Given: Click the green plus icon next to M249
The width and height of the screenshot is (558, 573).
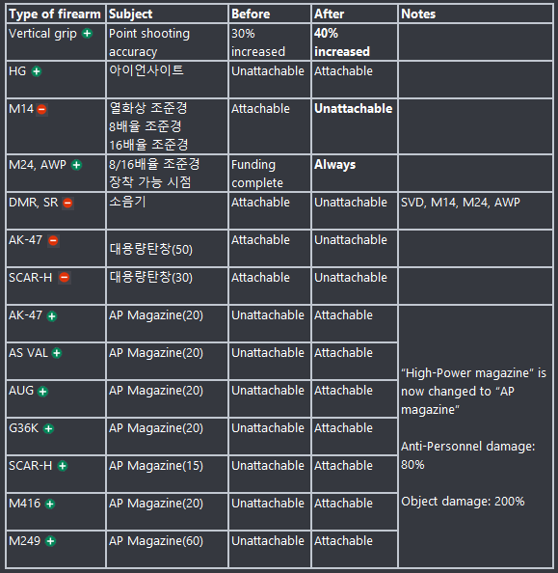Looking at the screenshot, I should tap(50, 541).
